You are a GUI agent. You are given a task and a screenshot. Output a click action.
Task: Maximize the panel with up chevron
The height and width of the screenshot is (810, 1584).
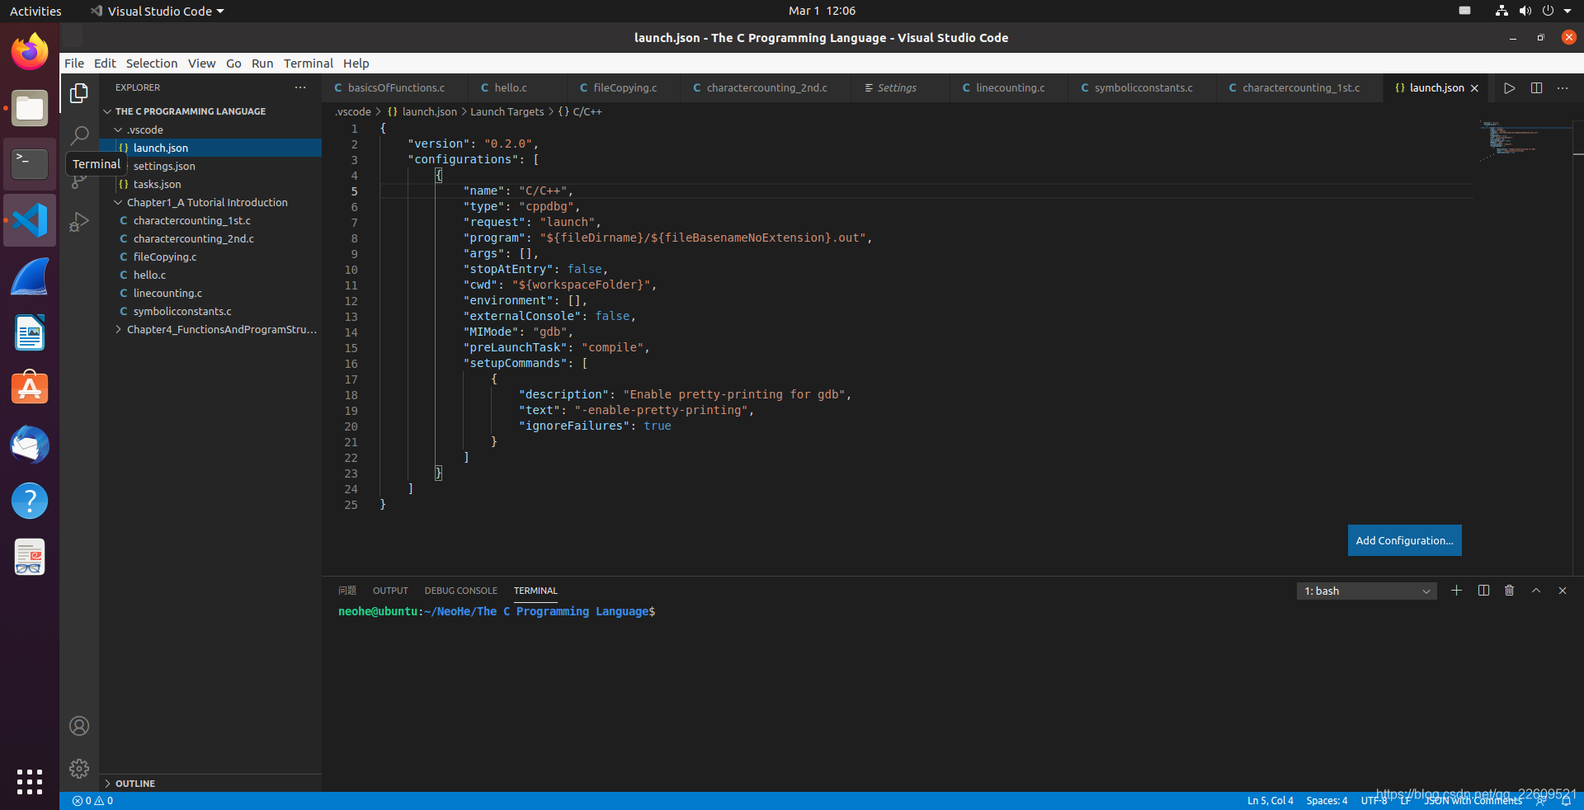pyautogui.click(x=1536, y=591)
